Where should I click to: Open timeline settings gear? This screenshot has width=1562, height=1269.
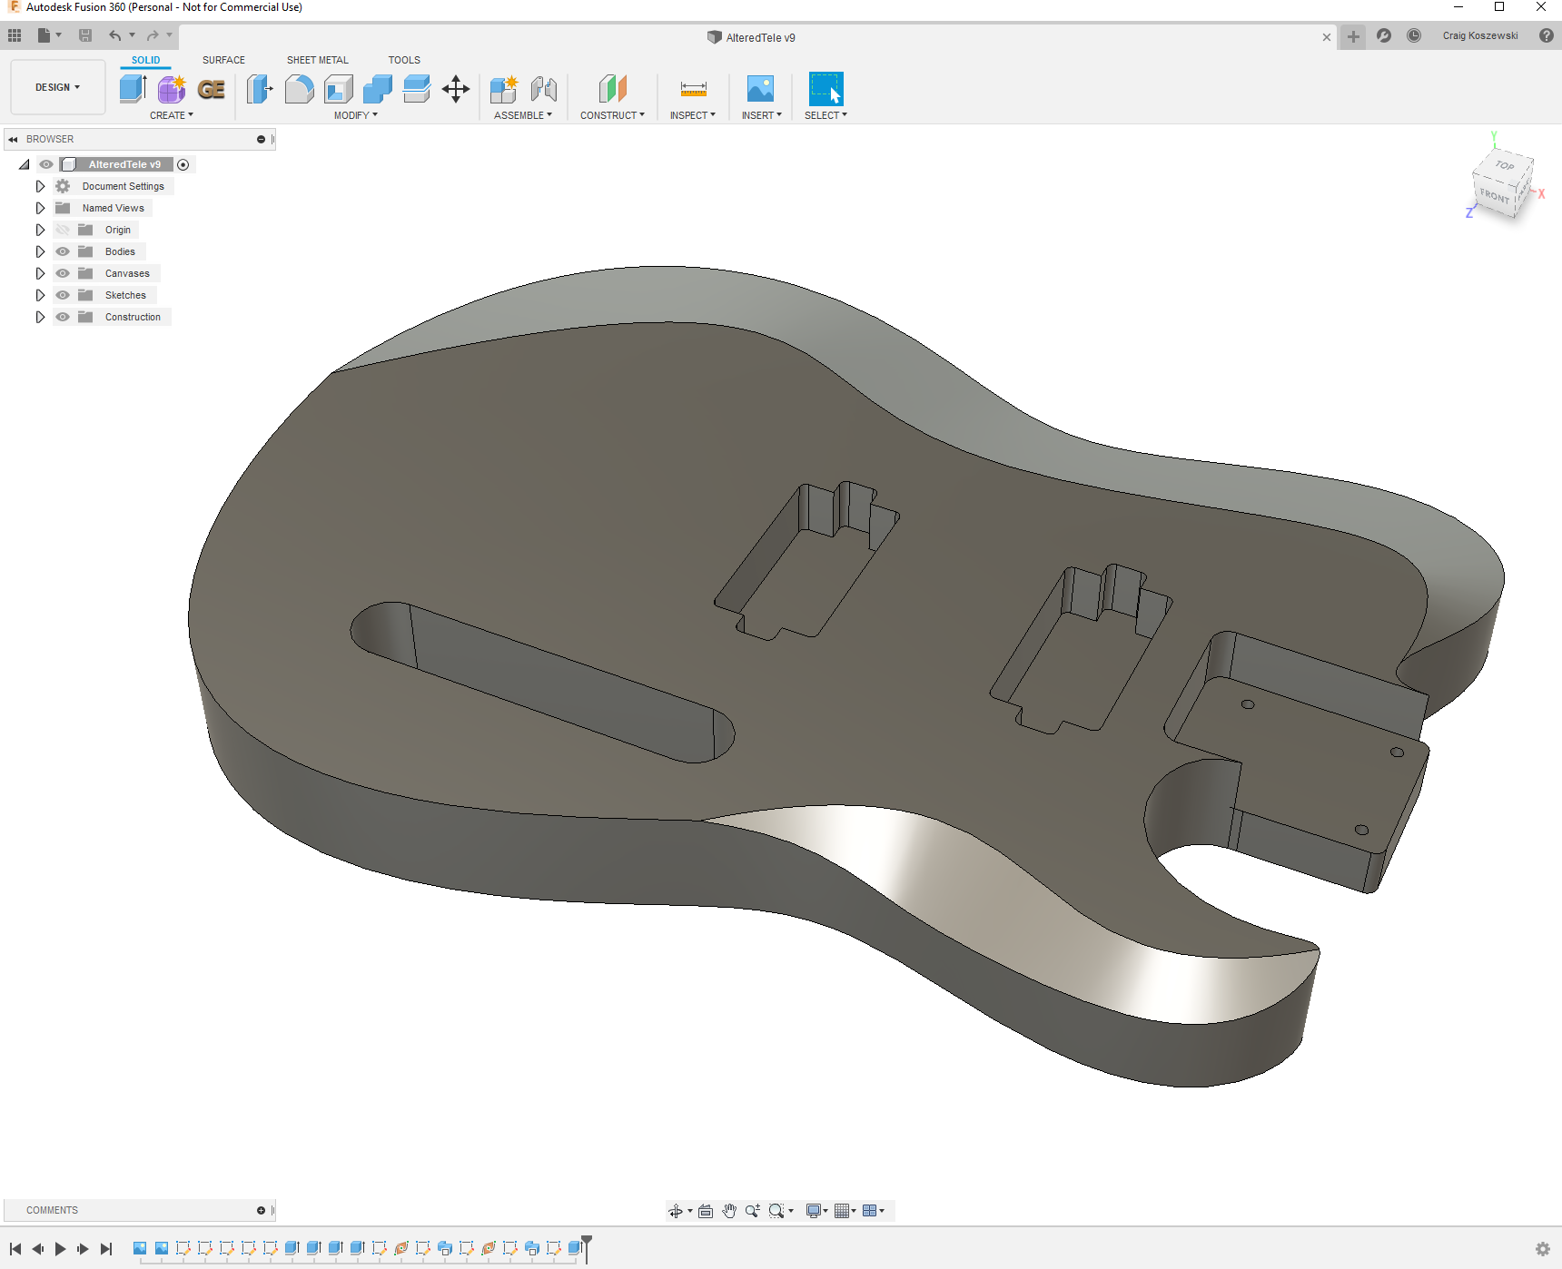point(1543,1249)
